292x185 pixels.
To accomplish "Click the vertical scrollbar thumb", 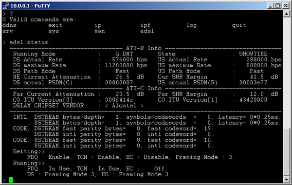I will [x=287, y=152].
